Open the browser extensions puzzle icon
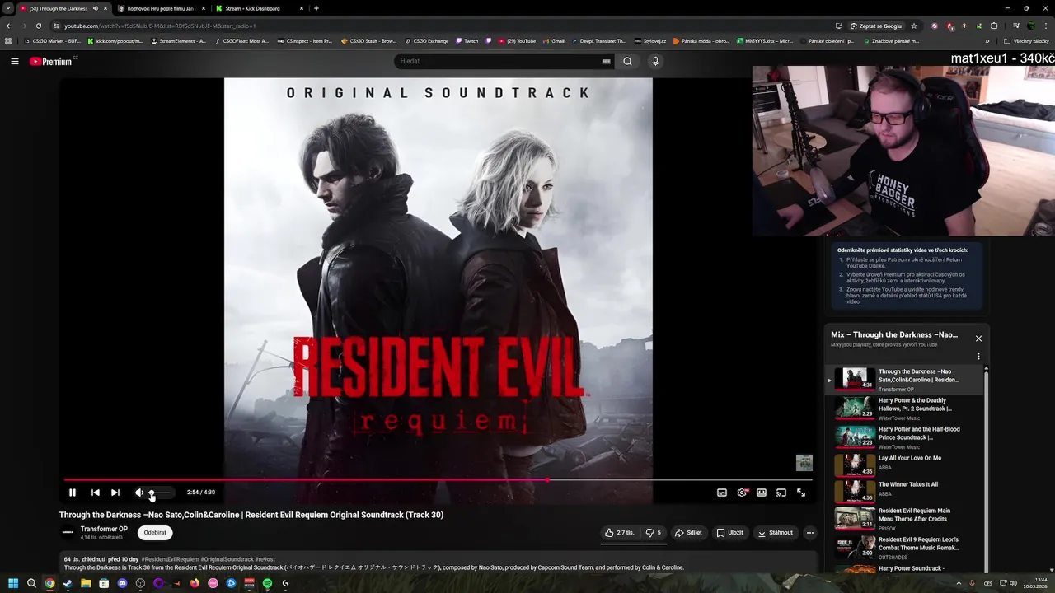The image size is (1055, 593). tap(994, 26)
